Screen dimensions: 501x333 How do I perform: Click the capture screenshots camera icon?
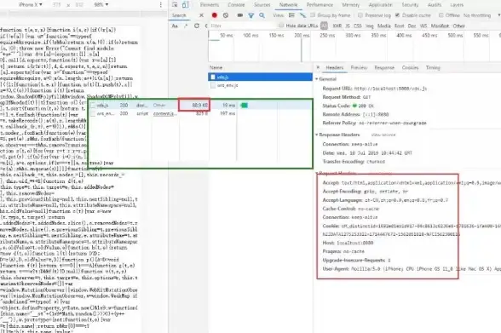click(x=240, y=15)
